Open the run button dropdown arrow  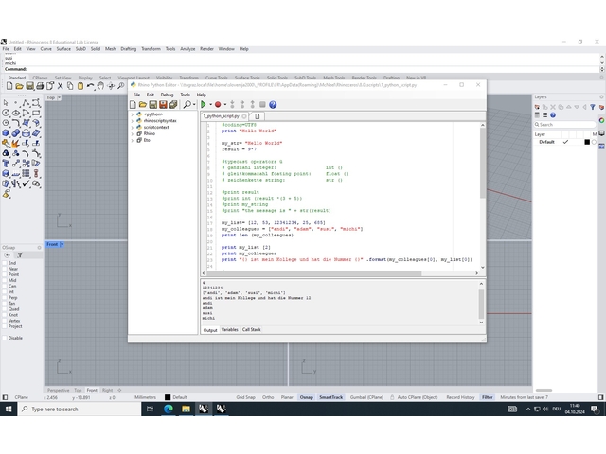pyautogui.click(x=210, y=105)
